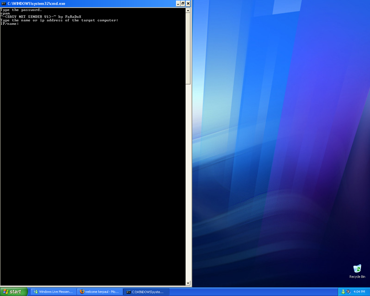
Task: Click the scrollbar down arrow
Action: (x=188, y=283)
